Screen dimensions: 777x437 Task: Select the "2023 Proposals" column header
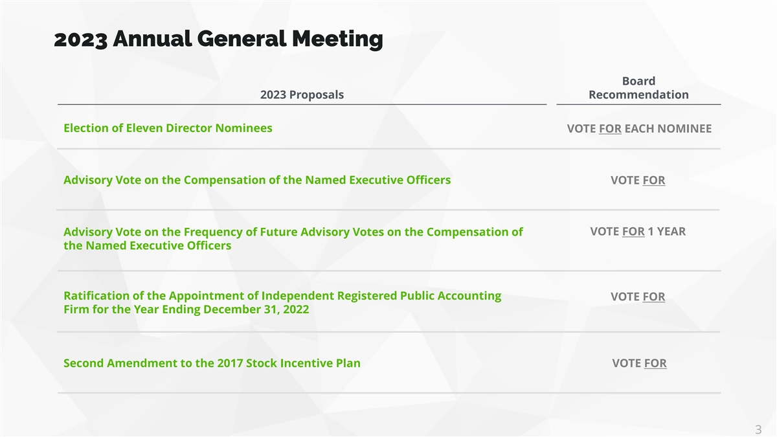click(x=302, y=95)
